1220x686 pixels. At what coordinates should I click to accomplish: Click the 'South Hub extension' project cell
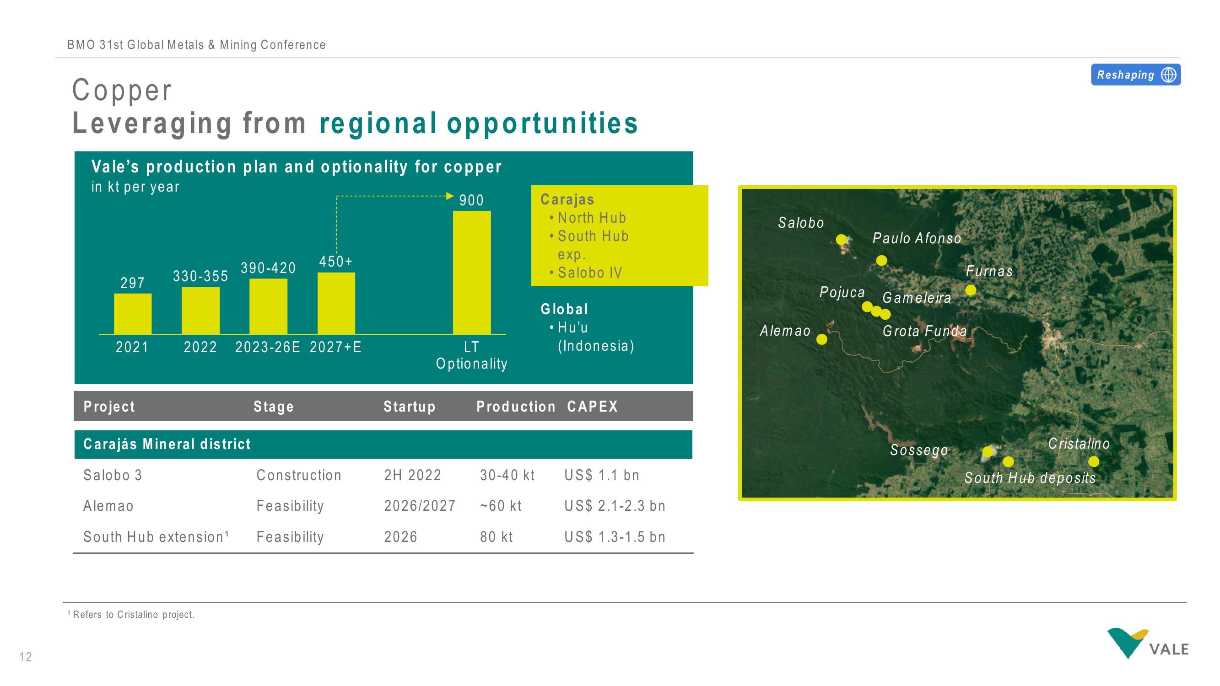pyautogui.click(x=157, y=537)
